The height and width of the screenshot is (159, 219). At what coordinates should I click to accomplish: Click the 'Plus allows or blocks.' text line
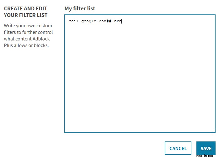[26, 45]
